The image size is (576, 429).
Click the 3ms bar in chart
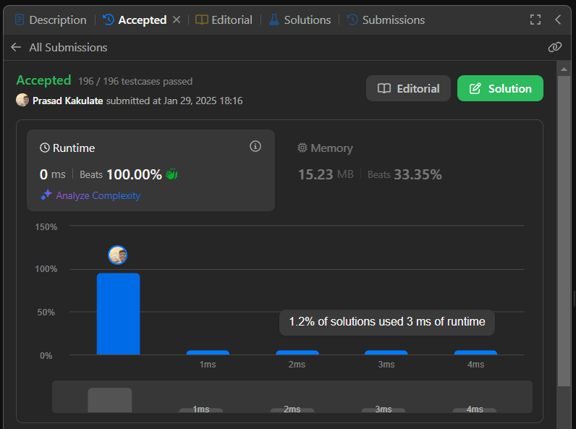(x=386, y=352)
